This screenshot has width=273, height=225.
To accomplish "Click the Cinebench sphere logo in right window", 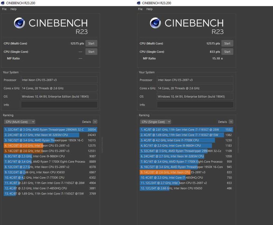I will (x=155, y=23).
